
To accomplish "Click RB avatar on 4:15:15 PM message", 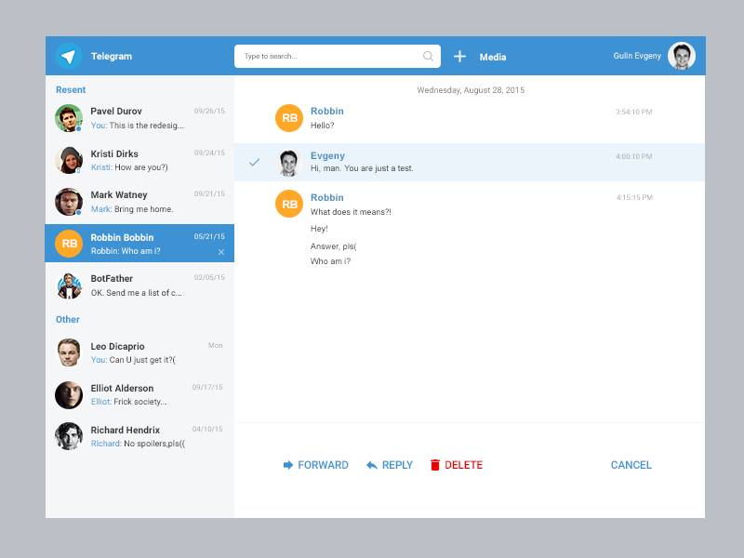I will point(289,204).
